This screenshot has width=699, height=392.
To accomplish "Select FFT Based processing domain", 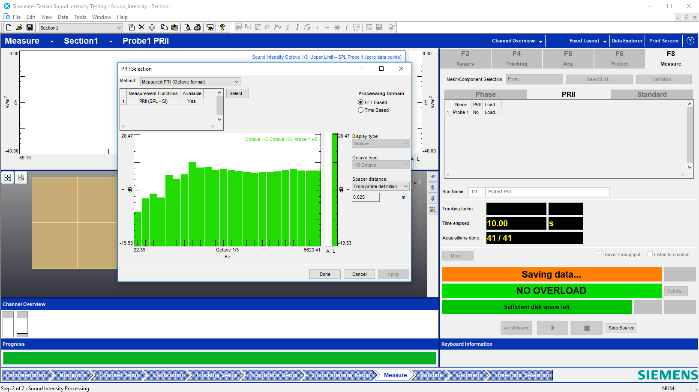I will [361, 102].
